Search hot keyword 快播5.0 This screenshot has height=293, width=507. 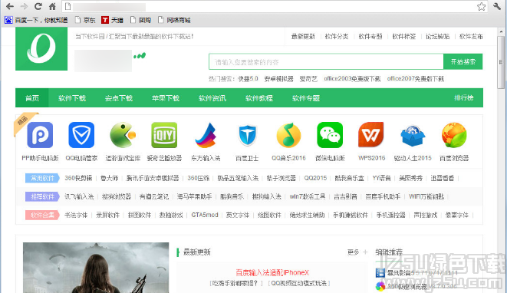click(248, 78)
